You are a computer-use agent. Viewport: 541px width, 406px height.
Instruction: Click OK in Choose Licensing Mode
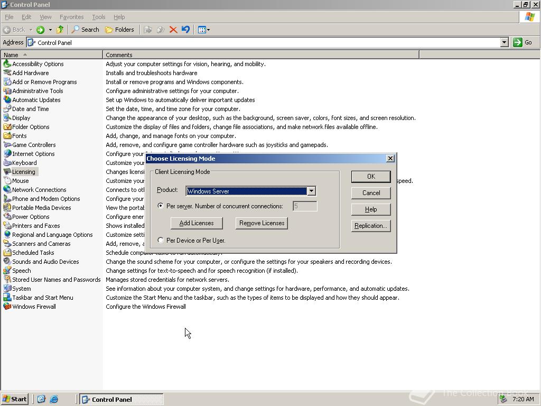[371, 177]
